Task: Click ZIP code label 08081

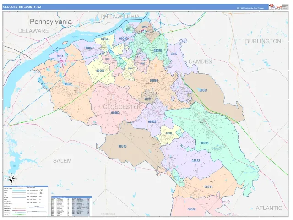Action: point(203,90)
